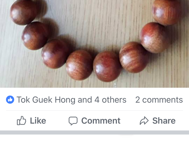189x142 pixels.
Task: Tap blank area below the gray divider
Action: (x=94, y=138)
